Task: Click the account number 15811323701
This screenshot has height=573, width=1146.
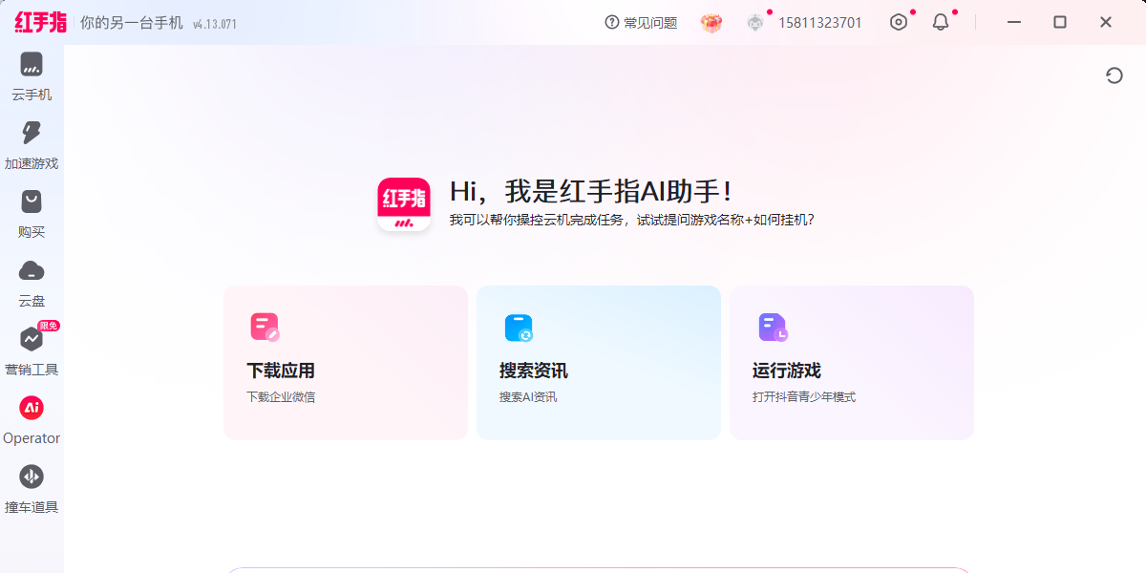Action: tap(820, 23)
